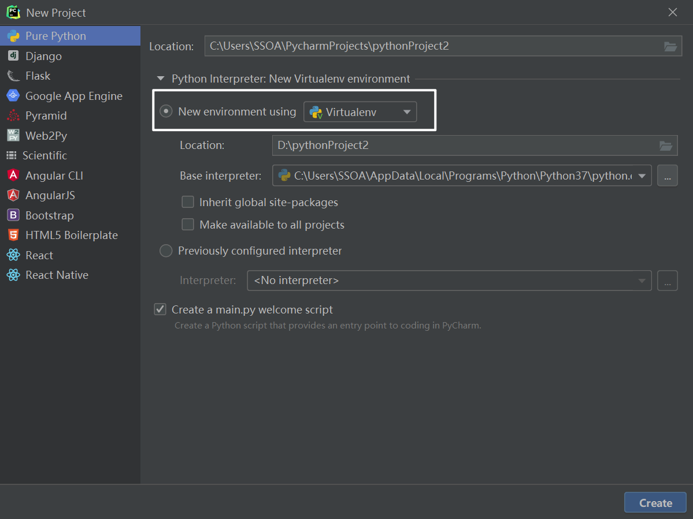Select Pyramid project type
Viewport: 693px width, 519px height.
pos(71,115)
